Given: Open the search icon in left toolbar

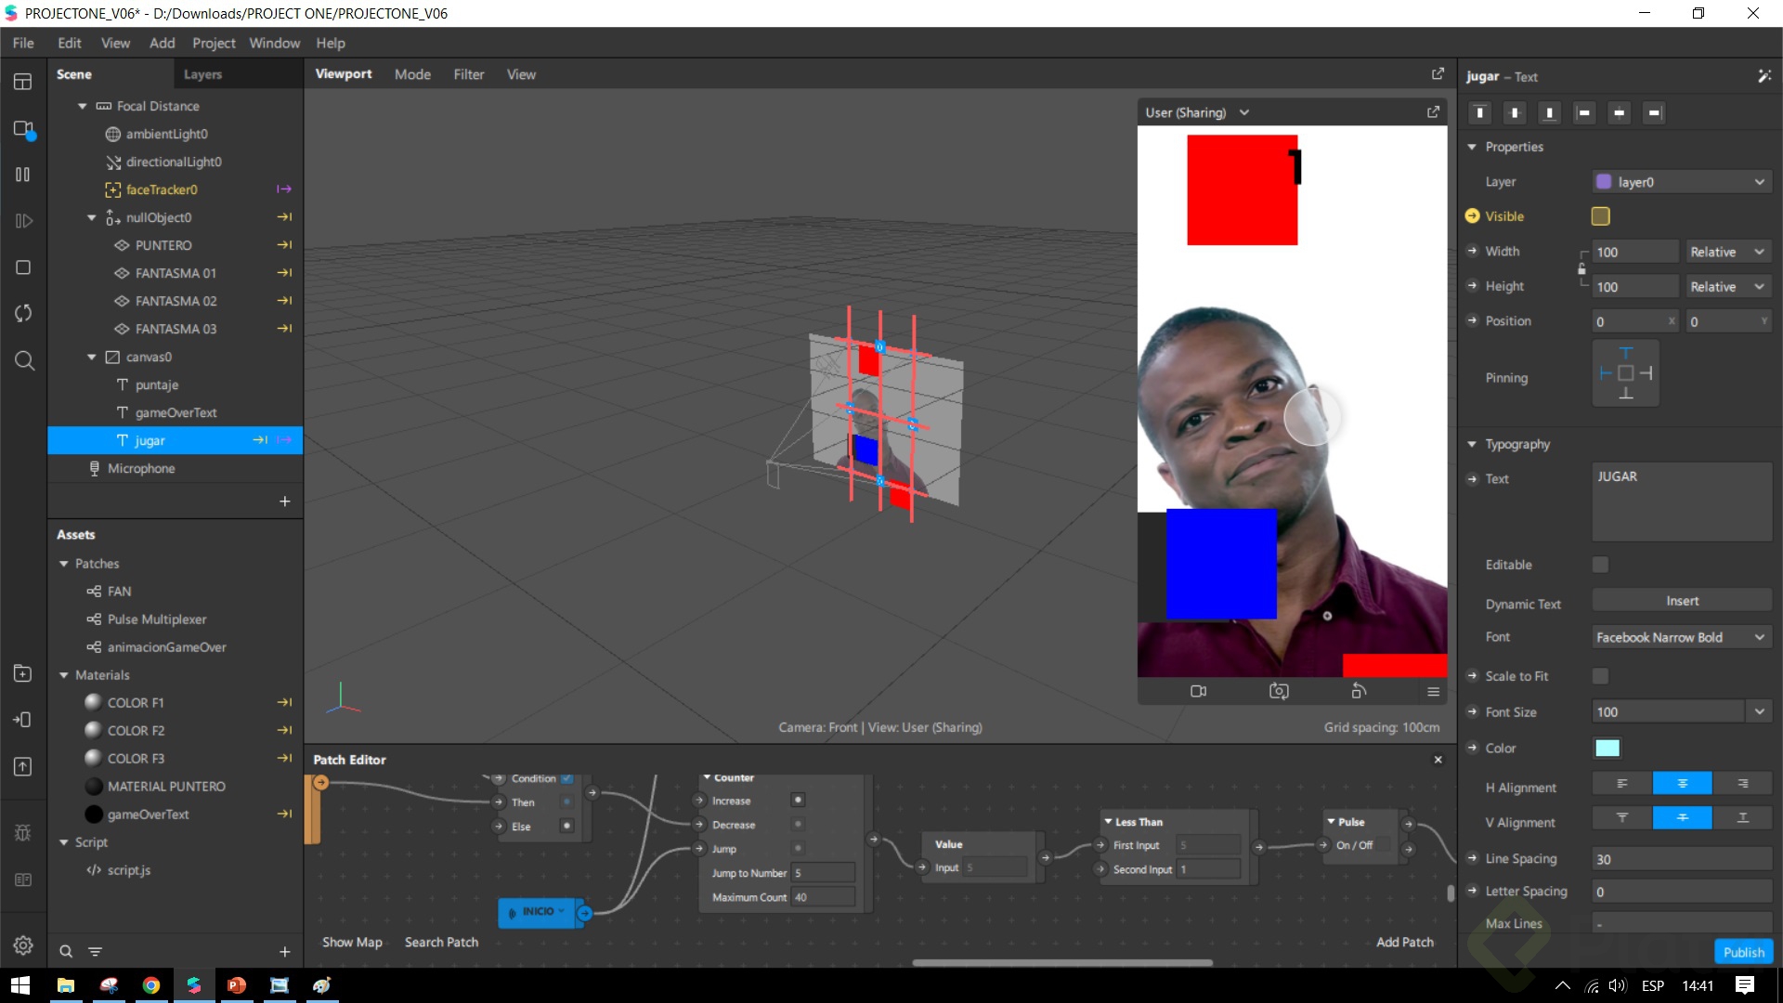Looking at the screenshot, I should click(x=24, y=360).
